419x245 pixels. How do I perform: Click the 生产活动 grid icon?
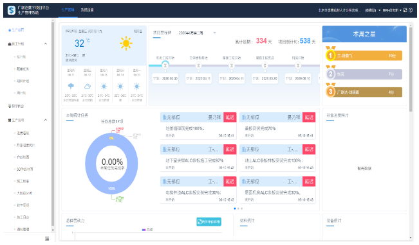tap(10, 121)
